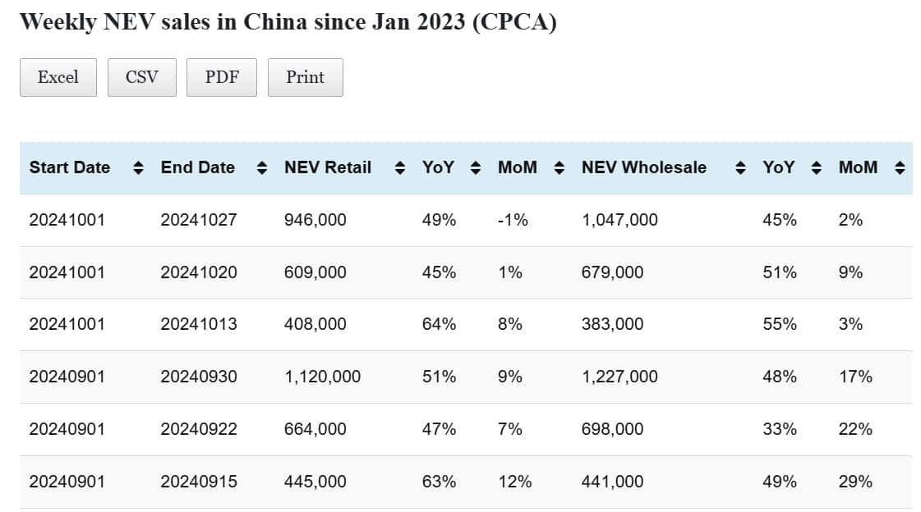Click end date 20240930 cell

[199, 377]
